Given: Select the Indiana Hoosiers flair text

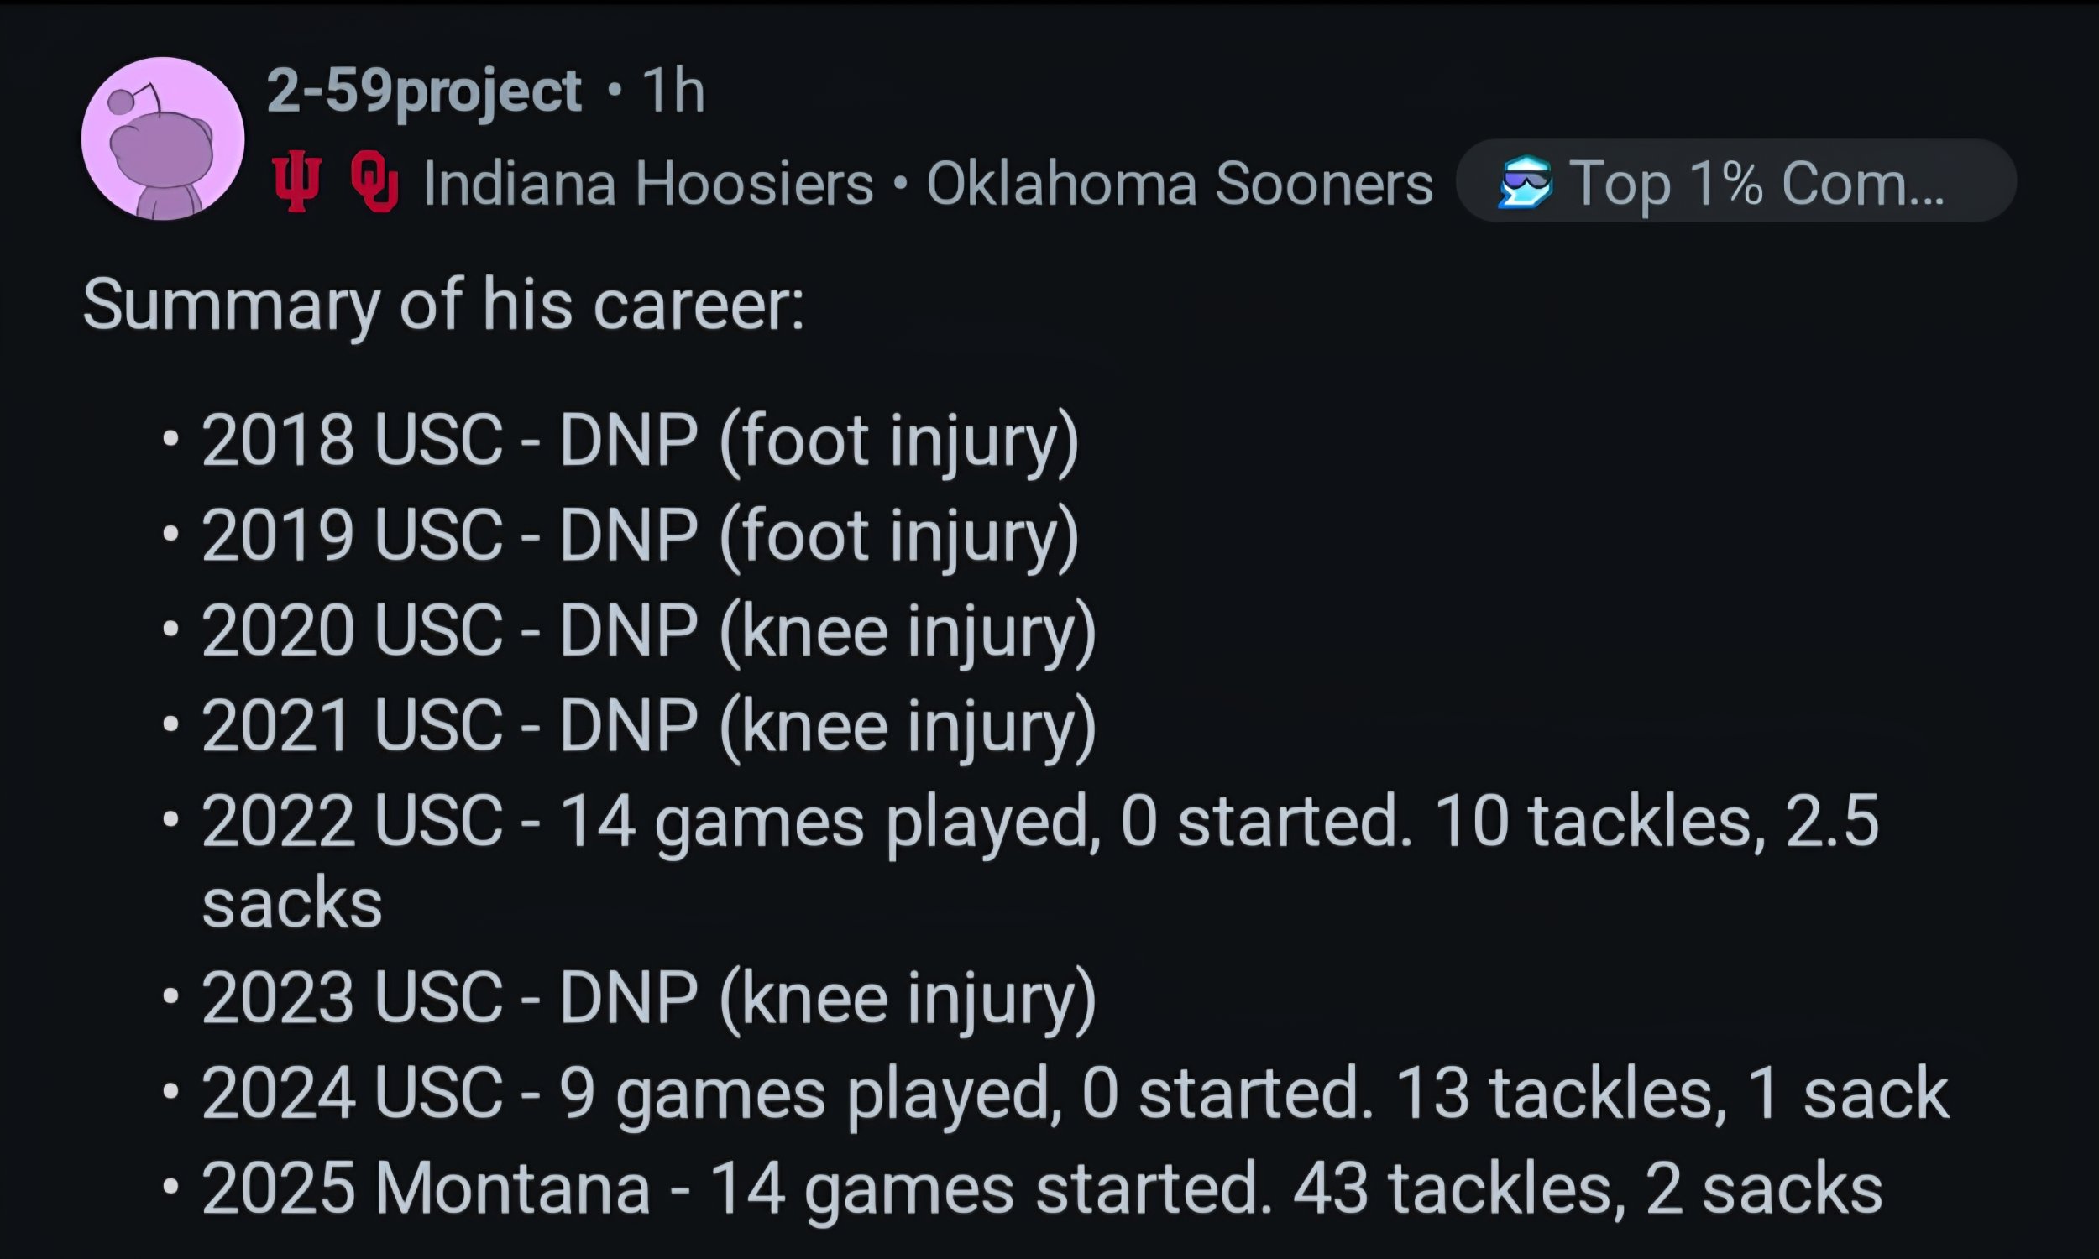Looking at the screenshot, I should click(x=648, y=183).
